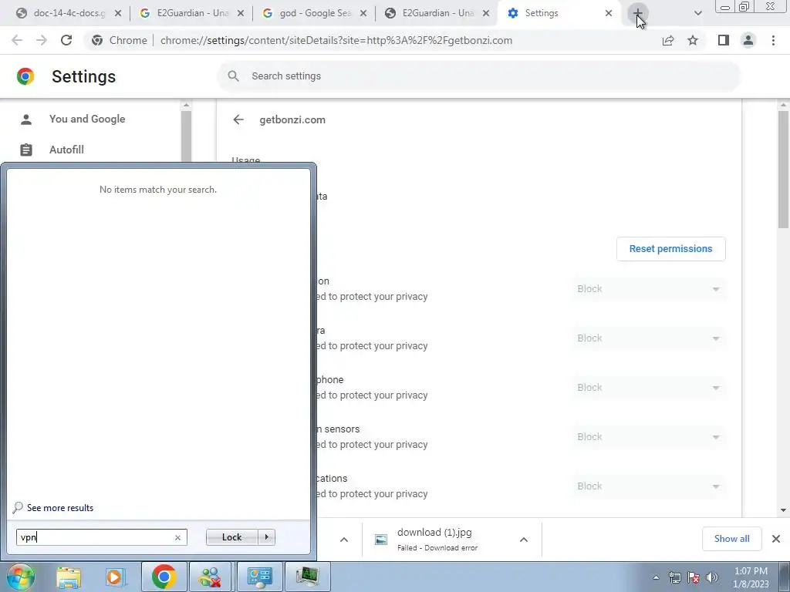Open Chrome three-dot menu

pos(773,40)
